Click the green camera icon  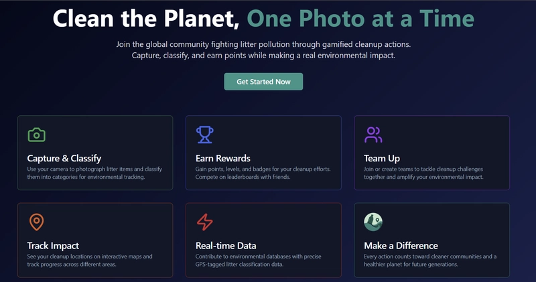click(37, 135)
